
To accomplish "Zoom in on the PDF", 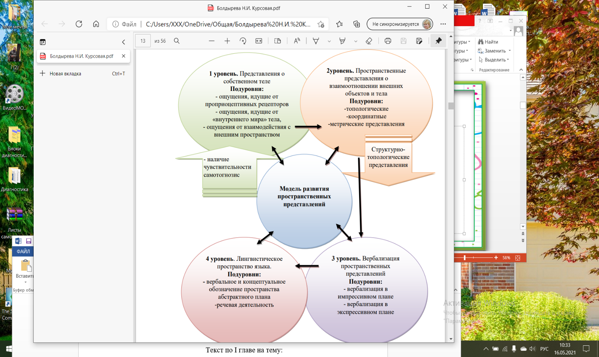I will pyautogui.click(x=227, y=41).
